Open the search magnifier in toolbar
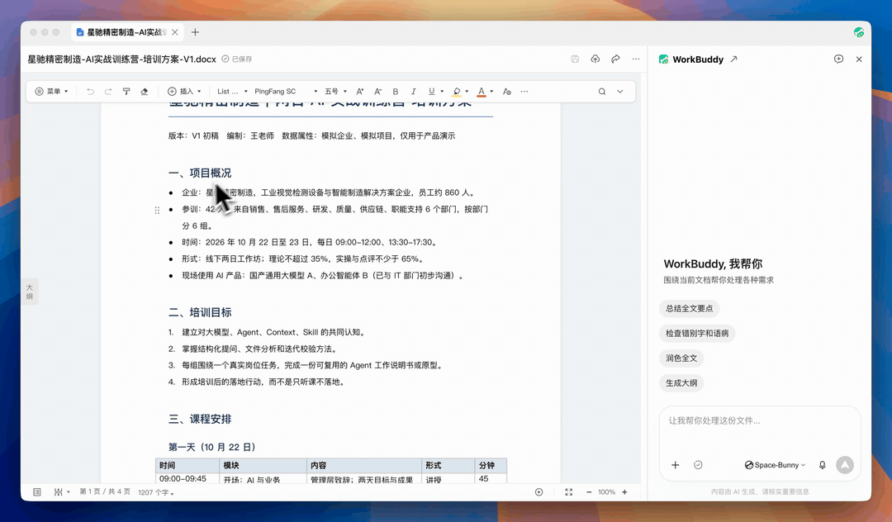 coord(602,92)
